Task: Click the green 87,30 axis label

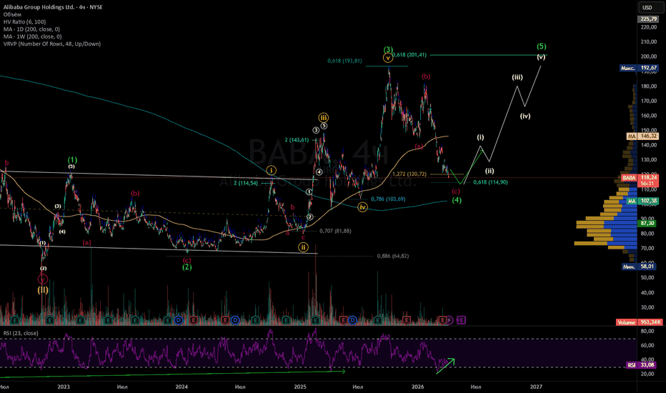Action: 647,223
